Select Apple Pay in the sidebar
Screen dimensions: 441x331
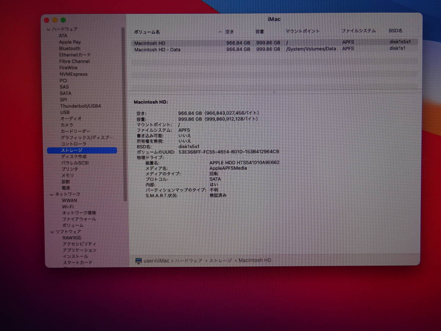tap(70, 42)
